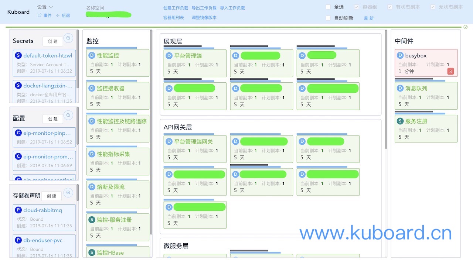473x265 pixels.
Task: Click the P icon of db-enduser-pvc
Action: (18, 240)
